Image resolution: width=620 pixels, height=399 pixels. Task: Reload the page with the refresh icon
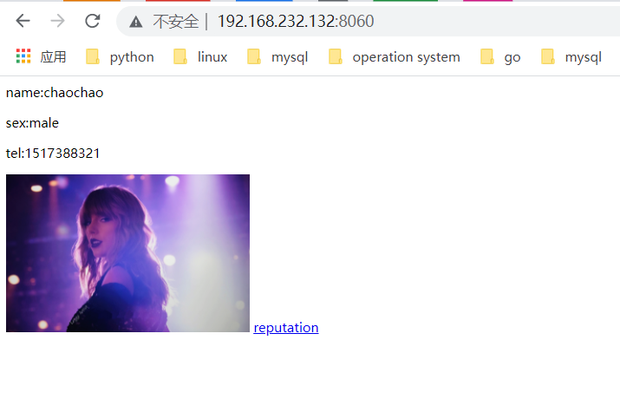93,21
